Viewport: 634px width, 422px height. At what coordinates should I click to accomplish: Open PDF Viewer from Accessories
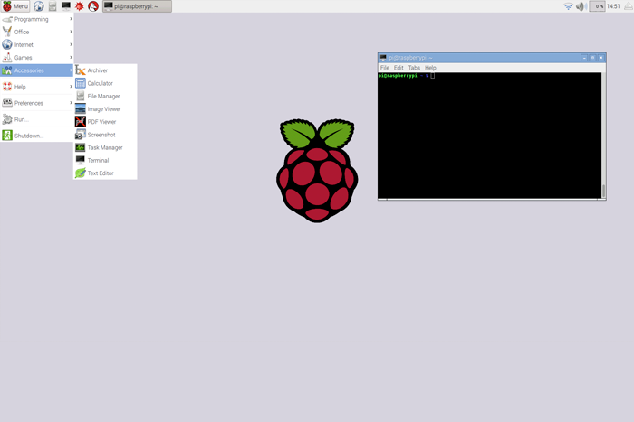105,122
